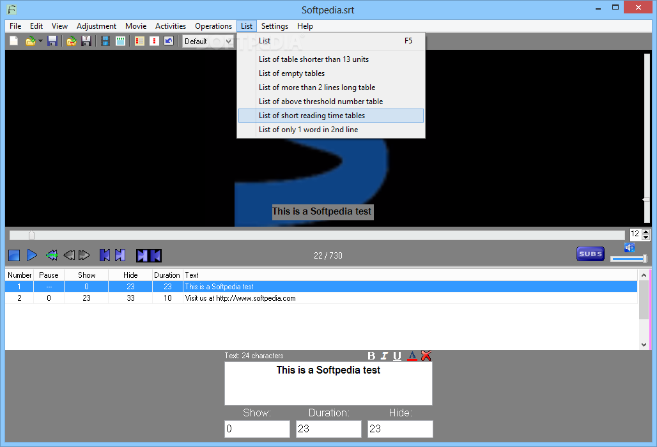Open the Movie menu

tap(135, 26)
